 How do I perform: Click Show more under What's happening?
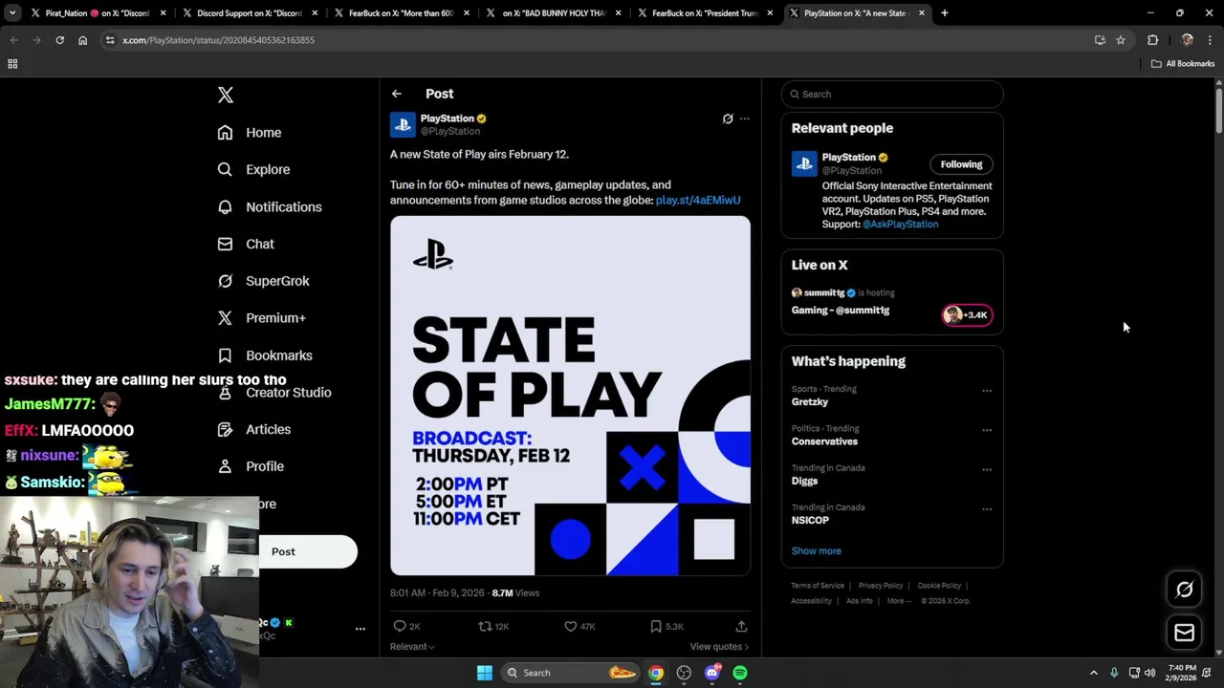817,550
